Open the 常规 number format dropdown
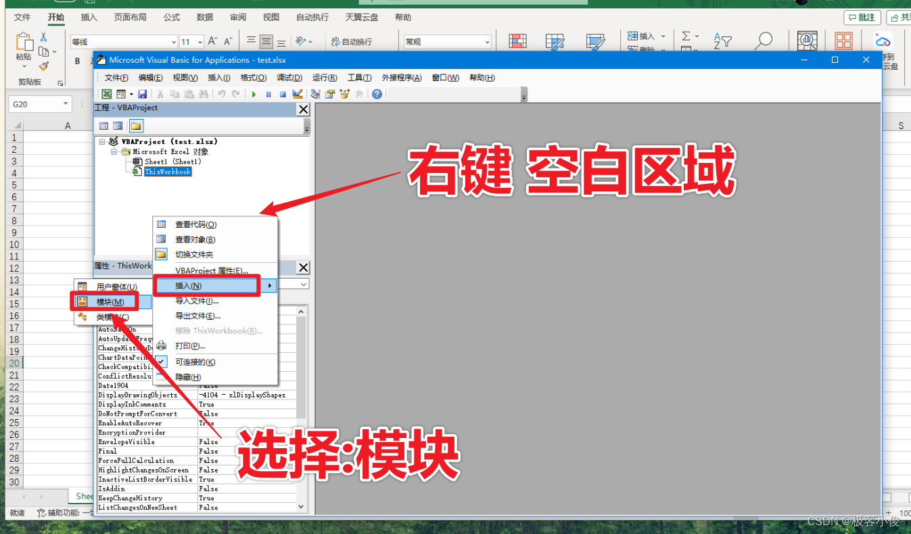The height and width of the screenshot is (534, 911). pos(487,42)
